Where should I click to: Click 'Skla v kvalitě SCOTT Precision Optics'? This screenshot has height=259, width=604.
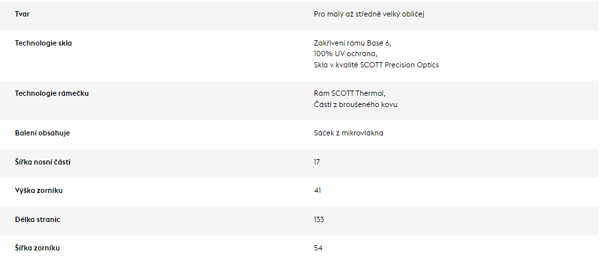376,65
